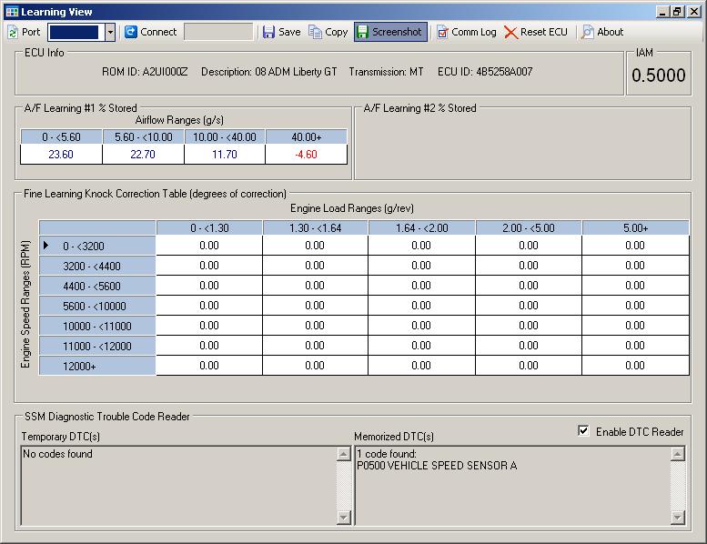Click the Connect icon
This screenshot has width=707, height=544.
point(131,32)
